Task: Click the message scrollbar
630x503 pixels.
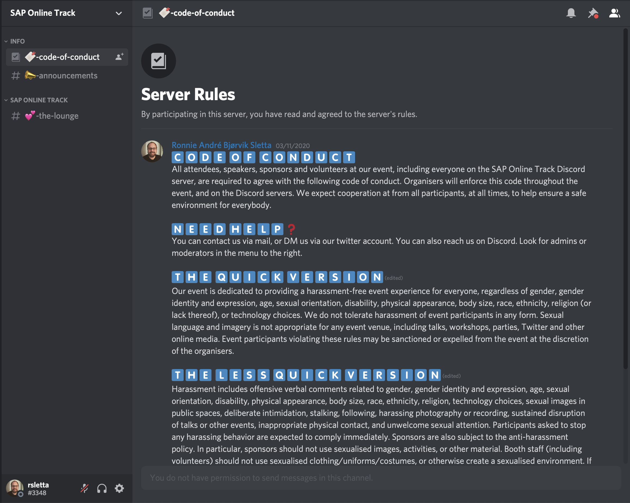Action: pos(625,198)
